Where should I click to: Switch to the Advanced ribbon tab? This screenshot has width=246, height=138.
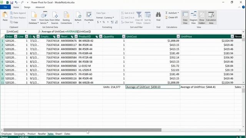40,7
